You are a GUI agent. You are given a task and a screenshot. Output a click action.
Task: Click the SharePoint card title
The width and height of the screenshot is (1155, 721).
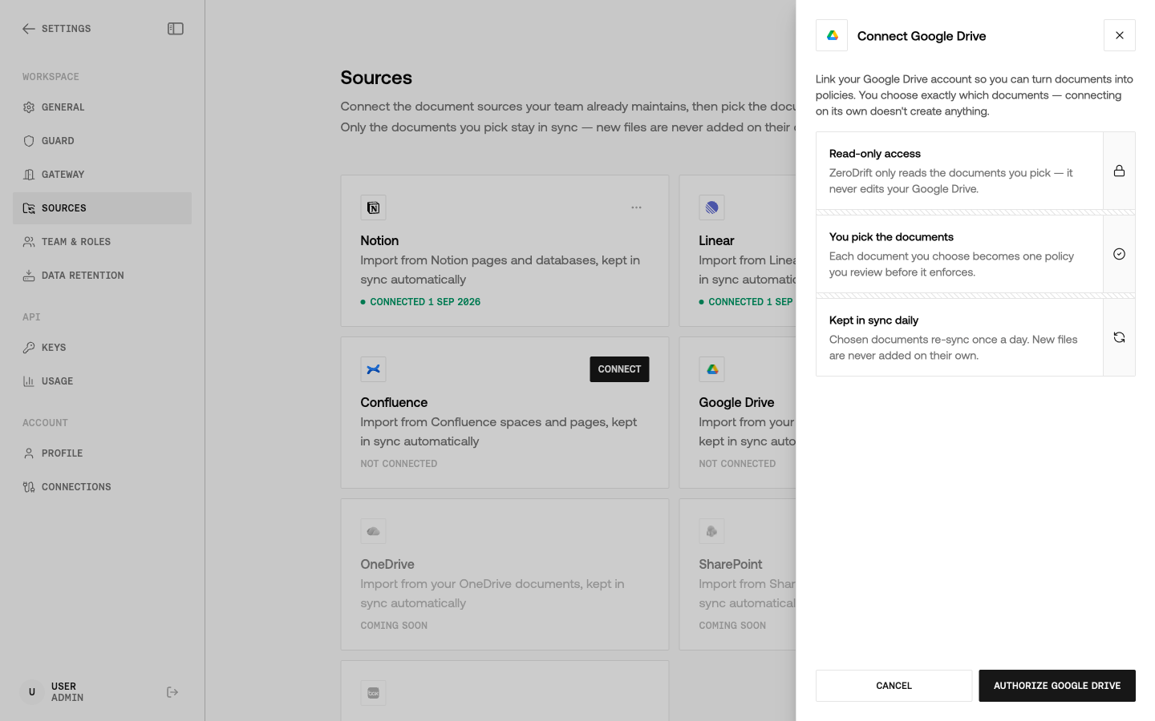(x=730, y=564)
